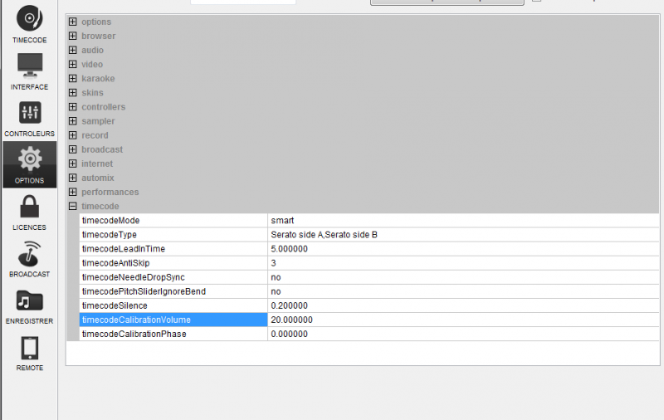
Task: Open the Remote tablet icon
Action: click(x=29, y=349)
